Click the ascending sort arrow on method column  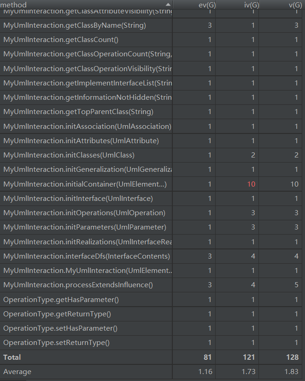[x=168, y=5]
